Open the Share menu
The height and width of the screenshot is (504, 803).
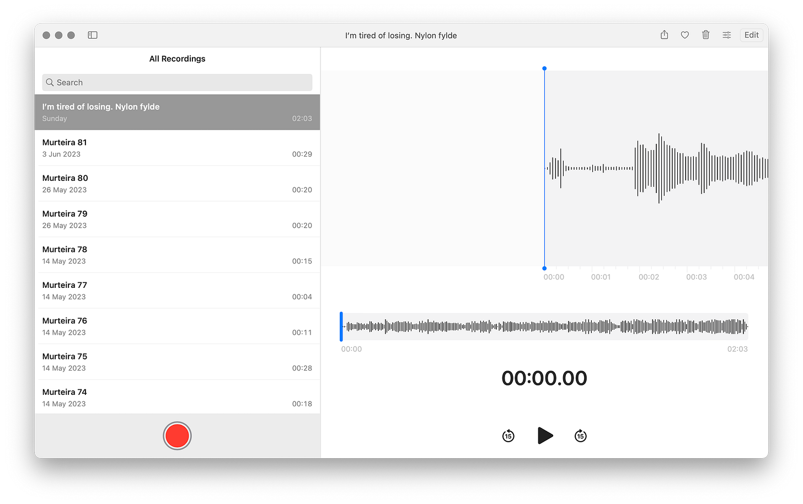(665, 35)
